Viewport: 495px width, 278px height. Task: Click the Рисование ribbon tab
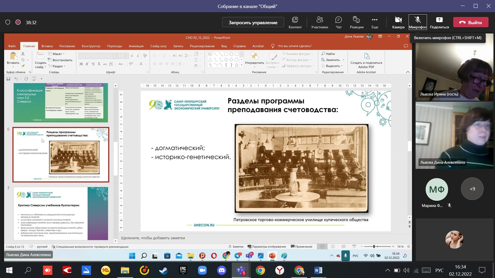67,46
